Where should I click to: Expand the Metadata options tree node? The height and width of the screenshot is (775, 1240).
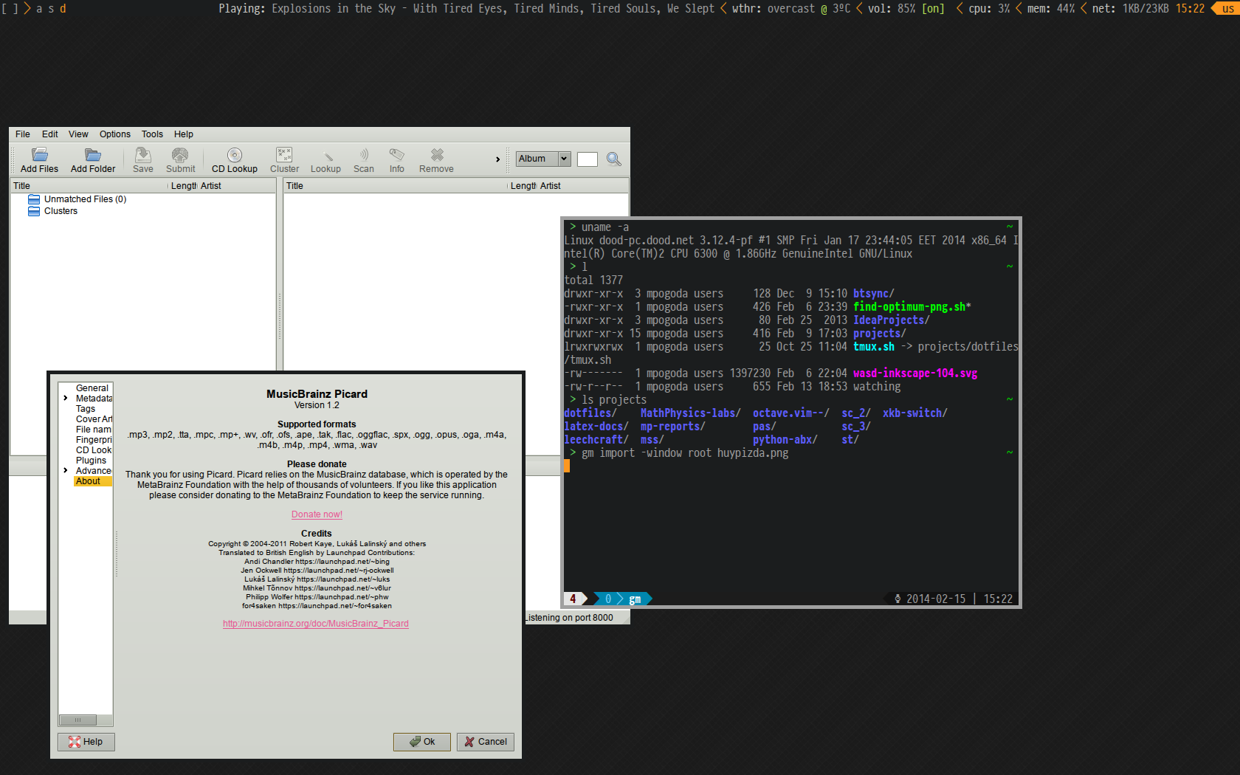click(x=66, y=399)
